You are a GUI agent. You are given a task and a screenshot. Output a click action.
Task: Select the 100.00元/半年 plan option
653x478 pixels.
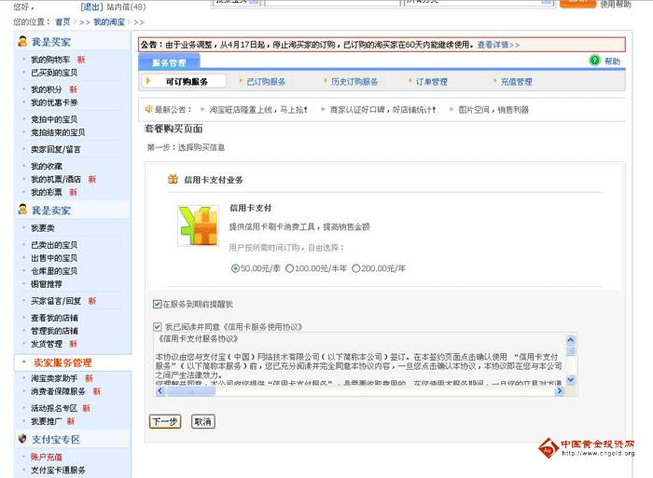pyautogui.click(x=289, y=268)
